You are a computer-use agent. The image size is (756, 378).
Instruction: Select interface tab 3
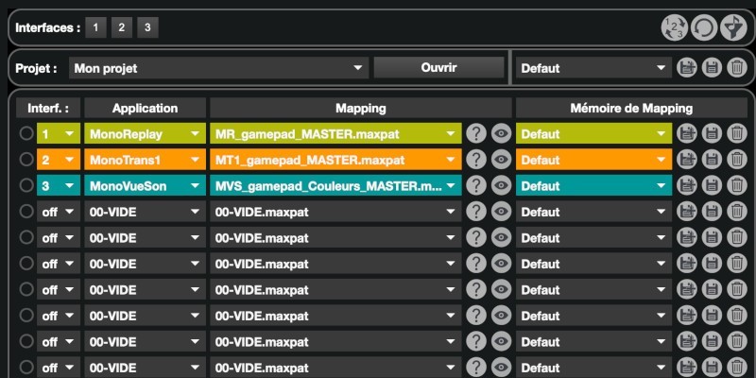[x=146, y=27]
